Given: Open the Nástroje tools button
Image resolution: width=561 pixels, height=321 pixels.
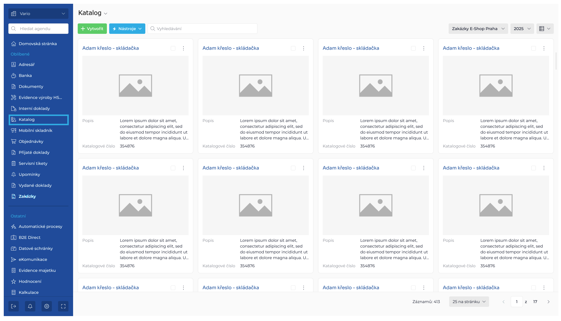Looking at the screenshot, I should (127, 29).
